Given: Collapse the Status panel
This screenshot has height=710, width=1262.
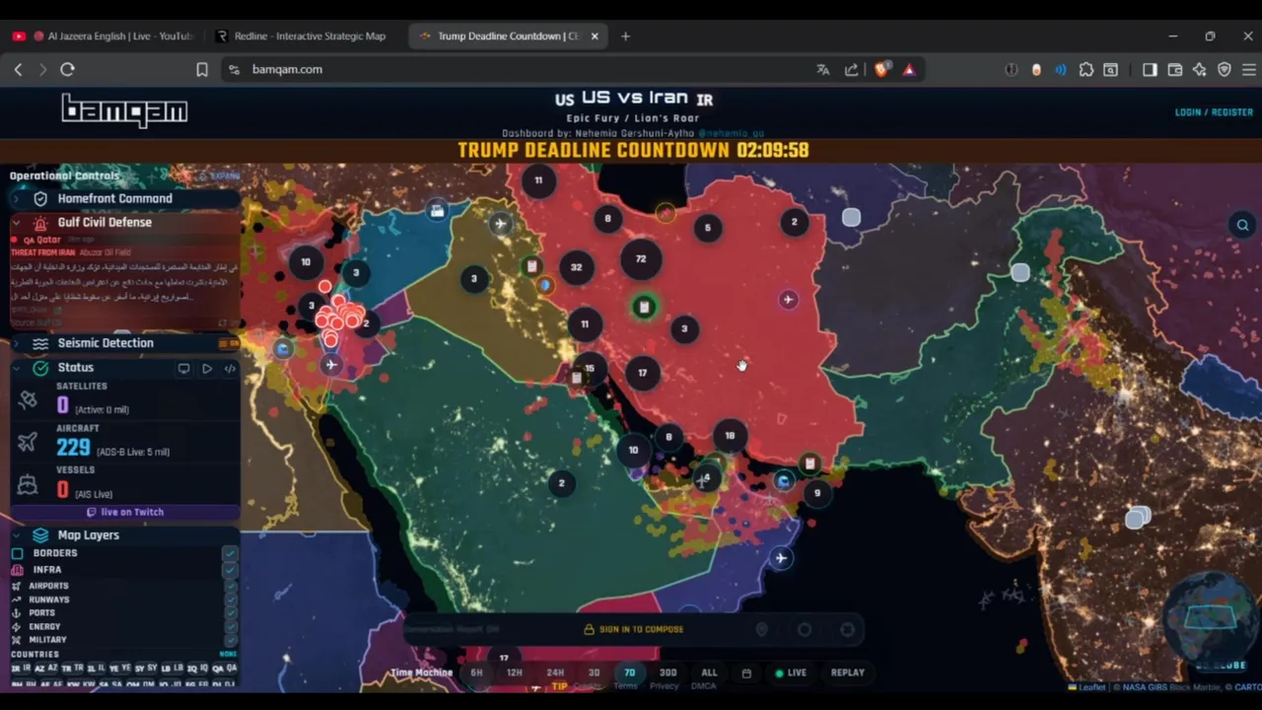Looking at the screenshot, I should tap(16, 368).
